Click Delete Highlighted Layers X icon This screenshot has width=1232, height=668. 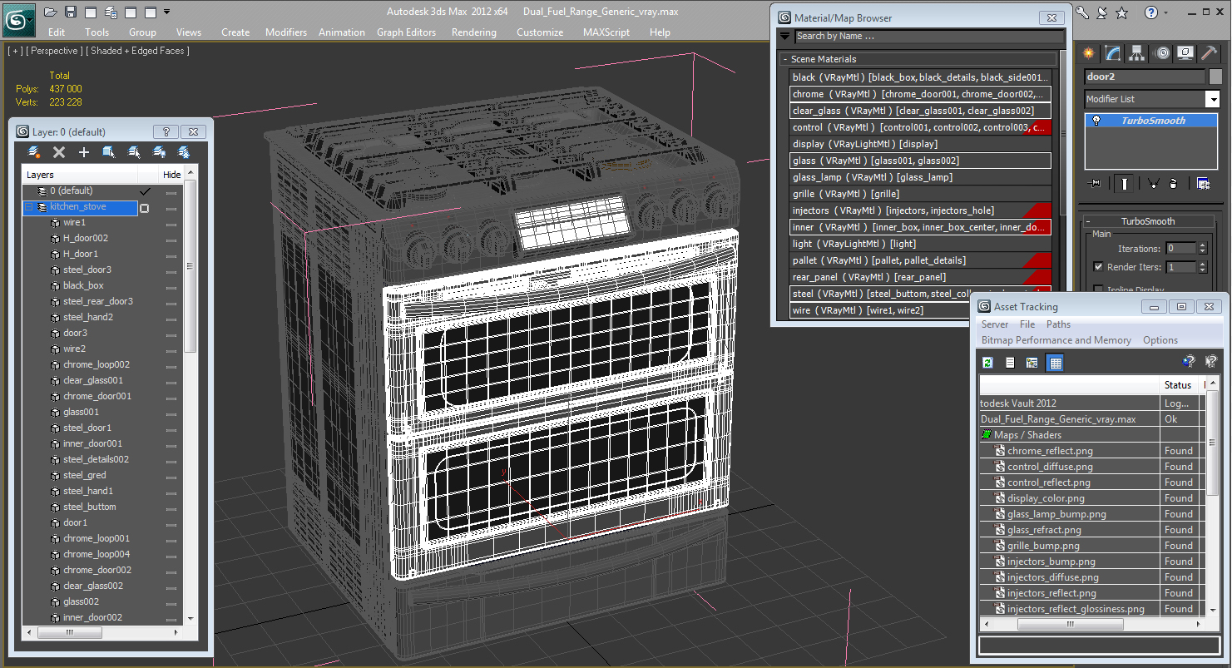click(x=59, y=152)
